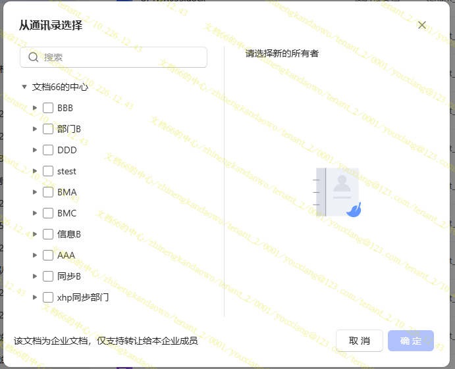Check the BBB department checkbox
The image size is (455, 369).
(48, 108)
